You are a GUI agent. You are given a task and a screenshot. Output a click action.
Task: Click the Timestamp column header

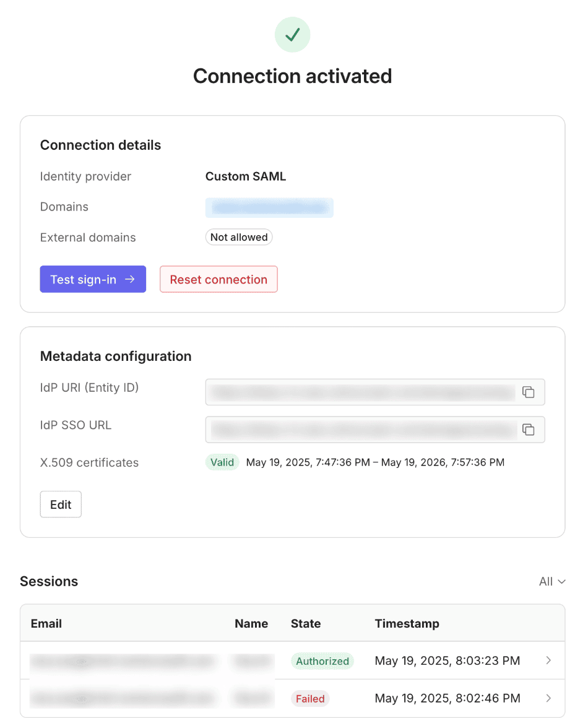(407, 623)
